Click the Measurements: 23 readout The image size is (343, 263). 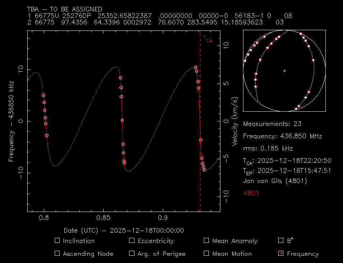click(272, 124)
